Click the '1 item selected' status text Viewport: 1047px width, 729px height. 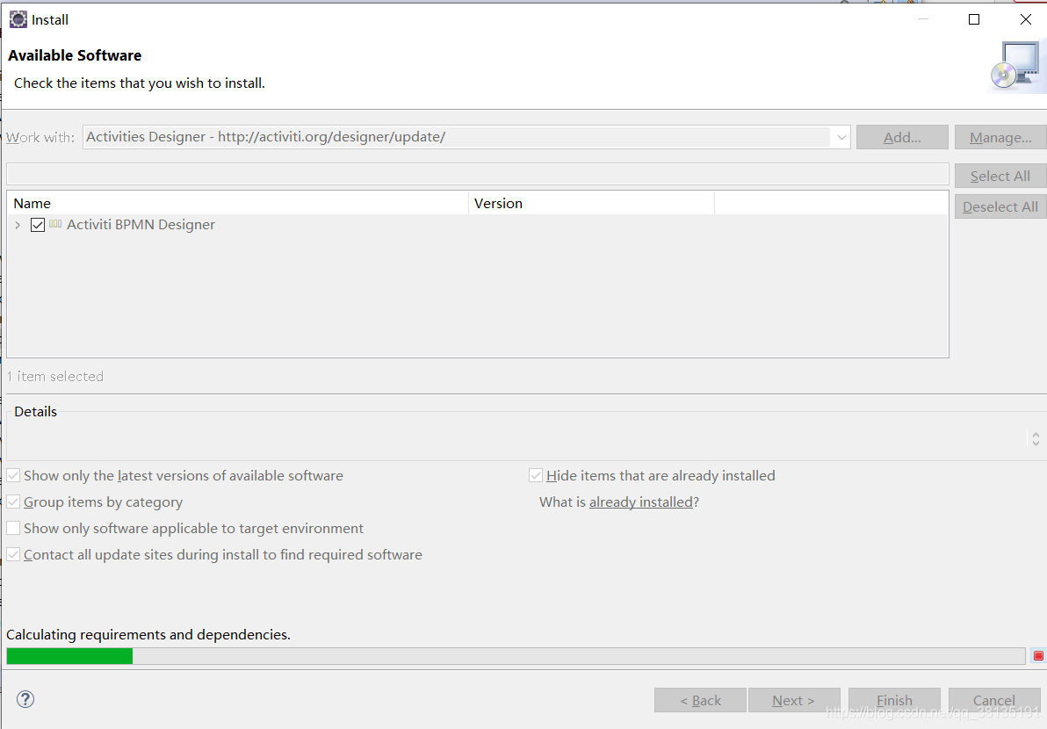coord(54,377)
